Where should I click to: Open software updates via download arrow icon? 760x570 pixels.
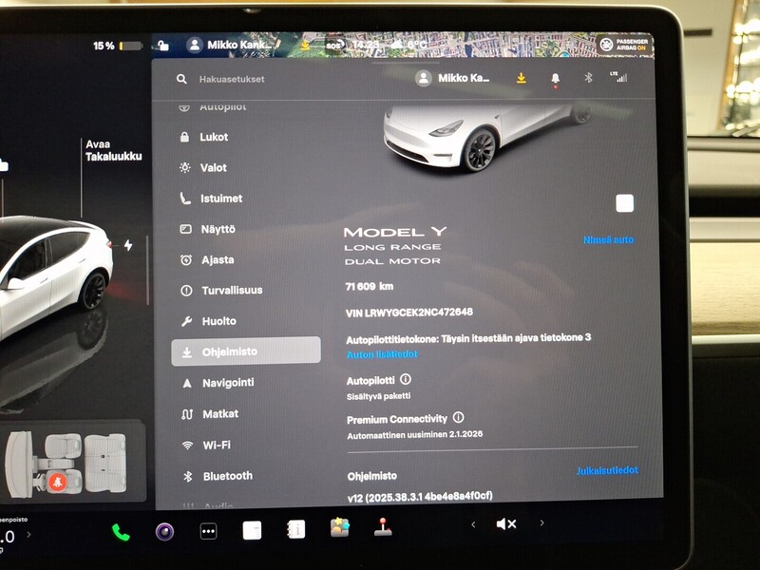point(522,77)
